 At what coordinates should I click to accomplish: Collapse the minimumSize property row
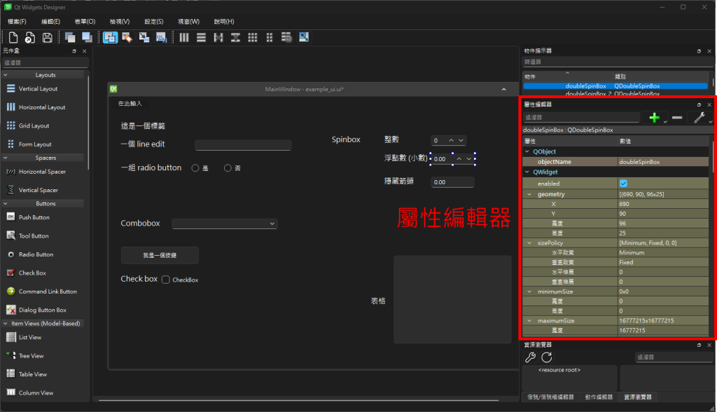pyautogui.click(x=529, y=291)
